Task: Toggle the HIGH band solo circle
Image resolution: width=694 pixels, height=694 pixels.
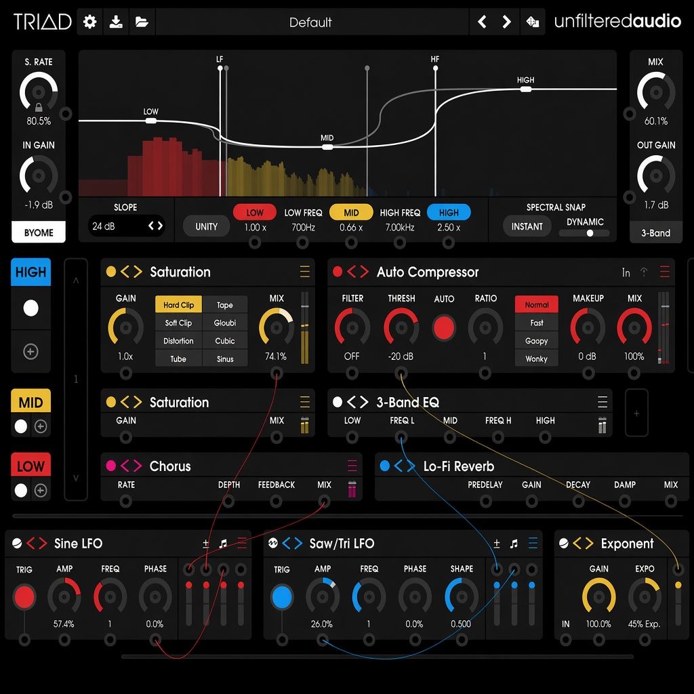Action: [x=30, y=308]
